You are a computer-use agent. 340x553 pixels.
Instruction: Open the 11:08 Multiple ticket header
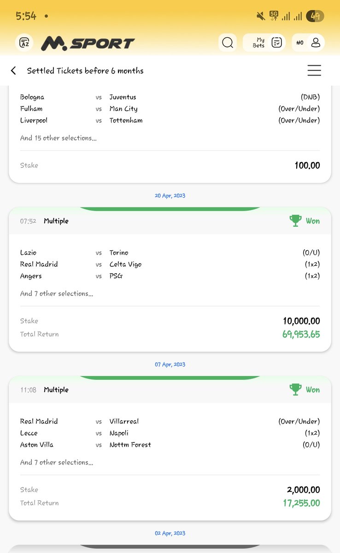(x=170, y=389)
